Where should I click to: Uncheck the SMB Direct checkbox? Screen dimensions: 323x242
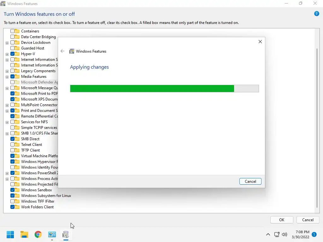(x=12, y=139)
